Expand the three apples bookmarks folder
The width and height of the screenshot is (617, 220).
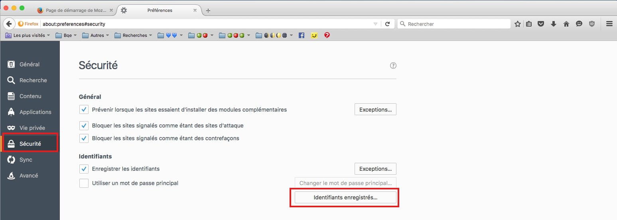tap(235, 35)
